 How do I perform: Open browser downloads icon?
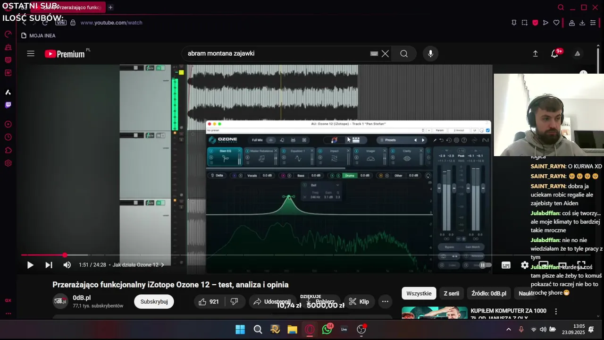[x=582, y=23]
